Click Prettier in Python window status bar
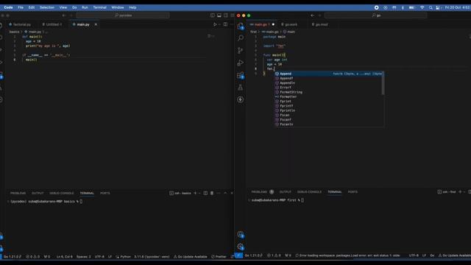 [219, 257]
